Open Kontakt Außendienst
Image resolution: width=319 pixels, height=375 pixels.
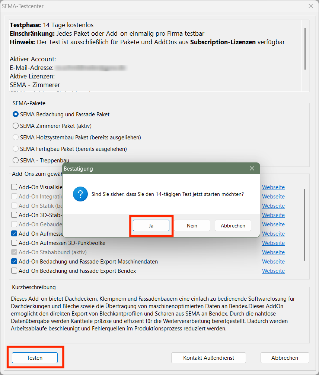point(208,358)
